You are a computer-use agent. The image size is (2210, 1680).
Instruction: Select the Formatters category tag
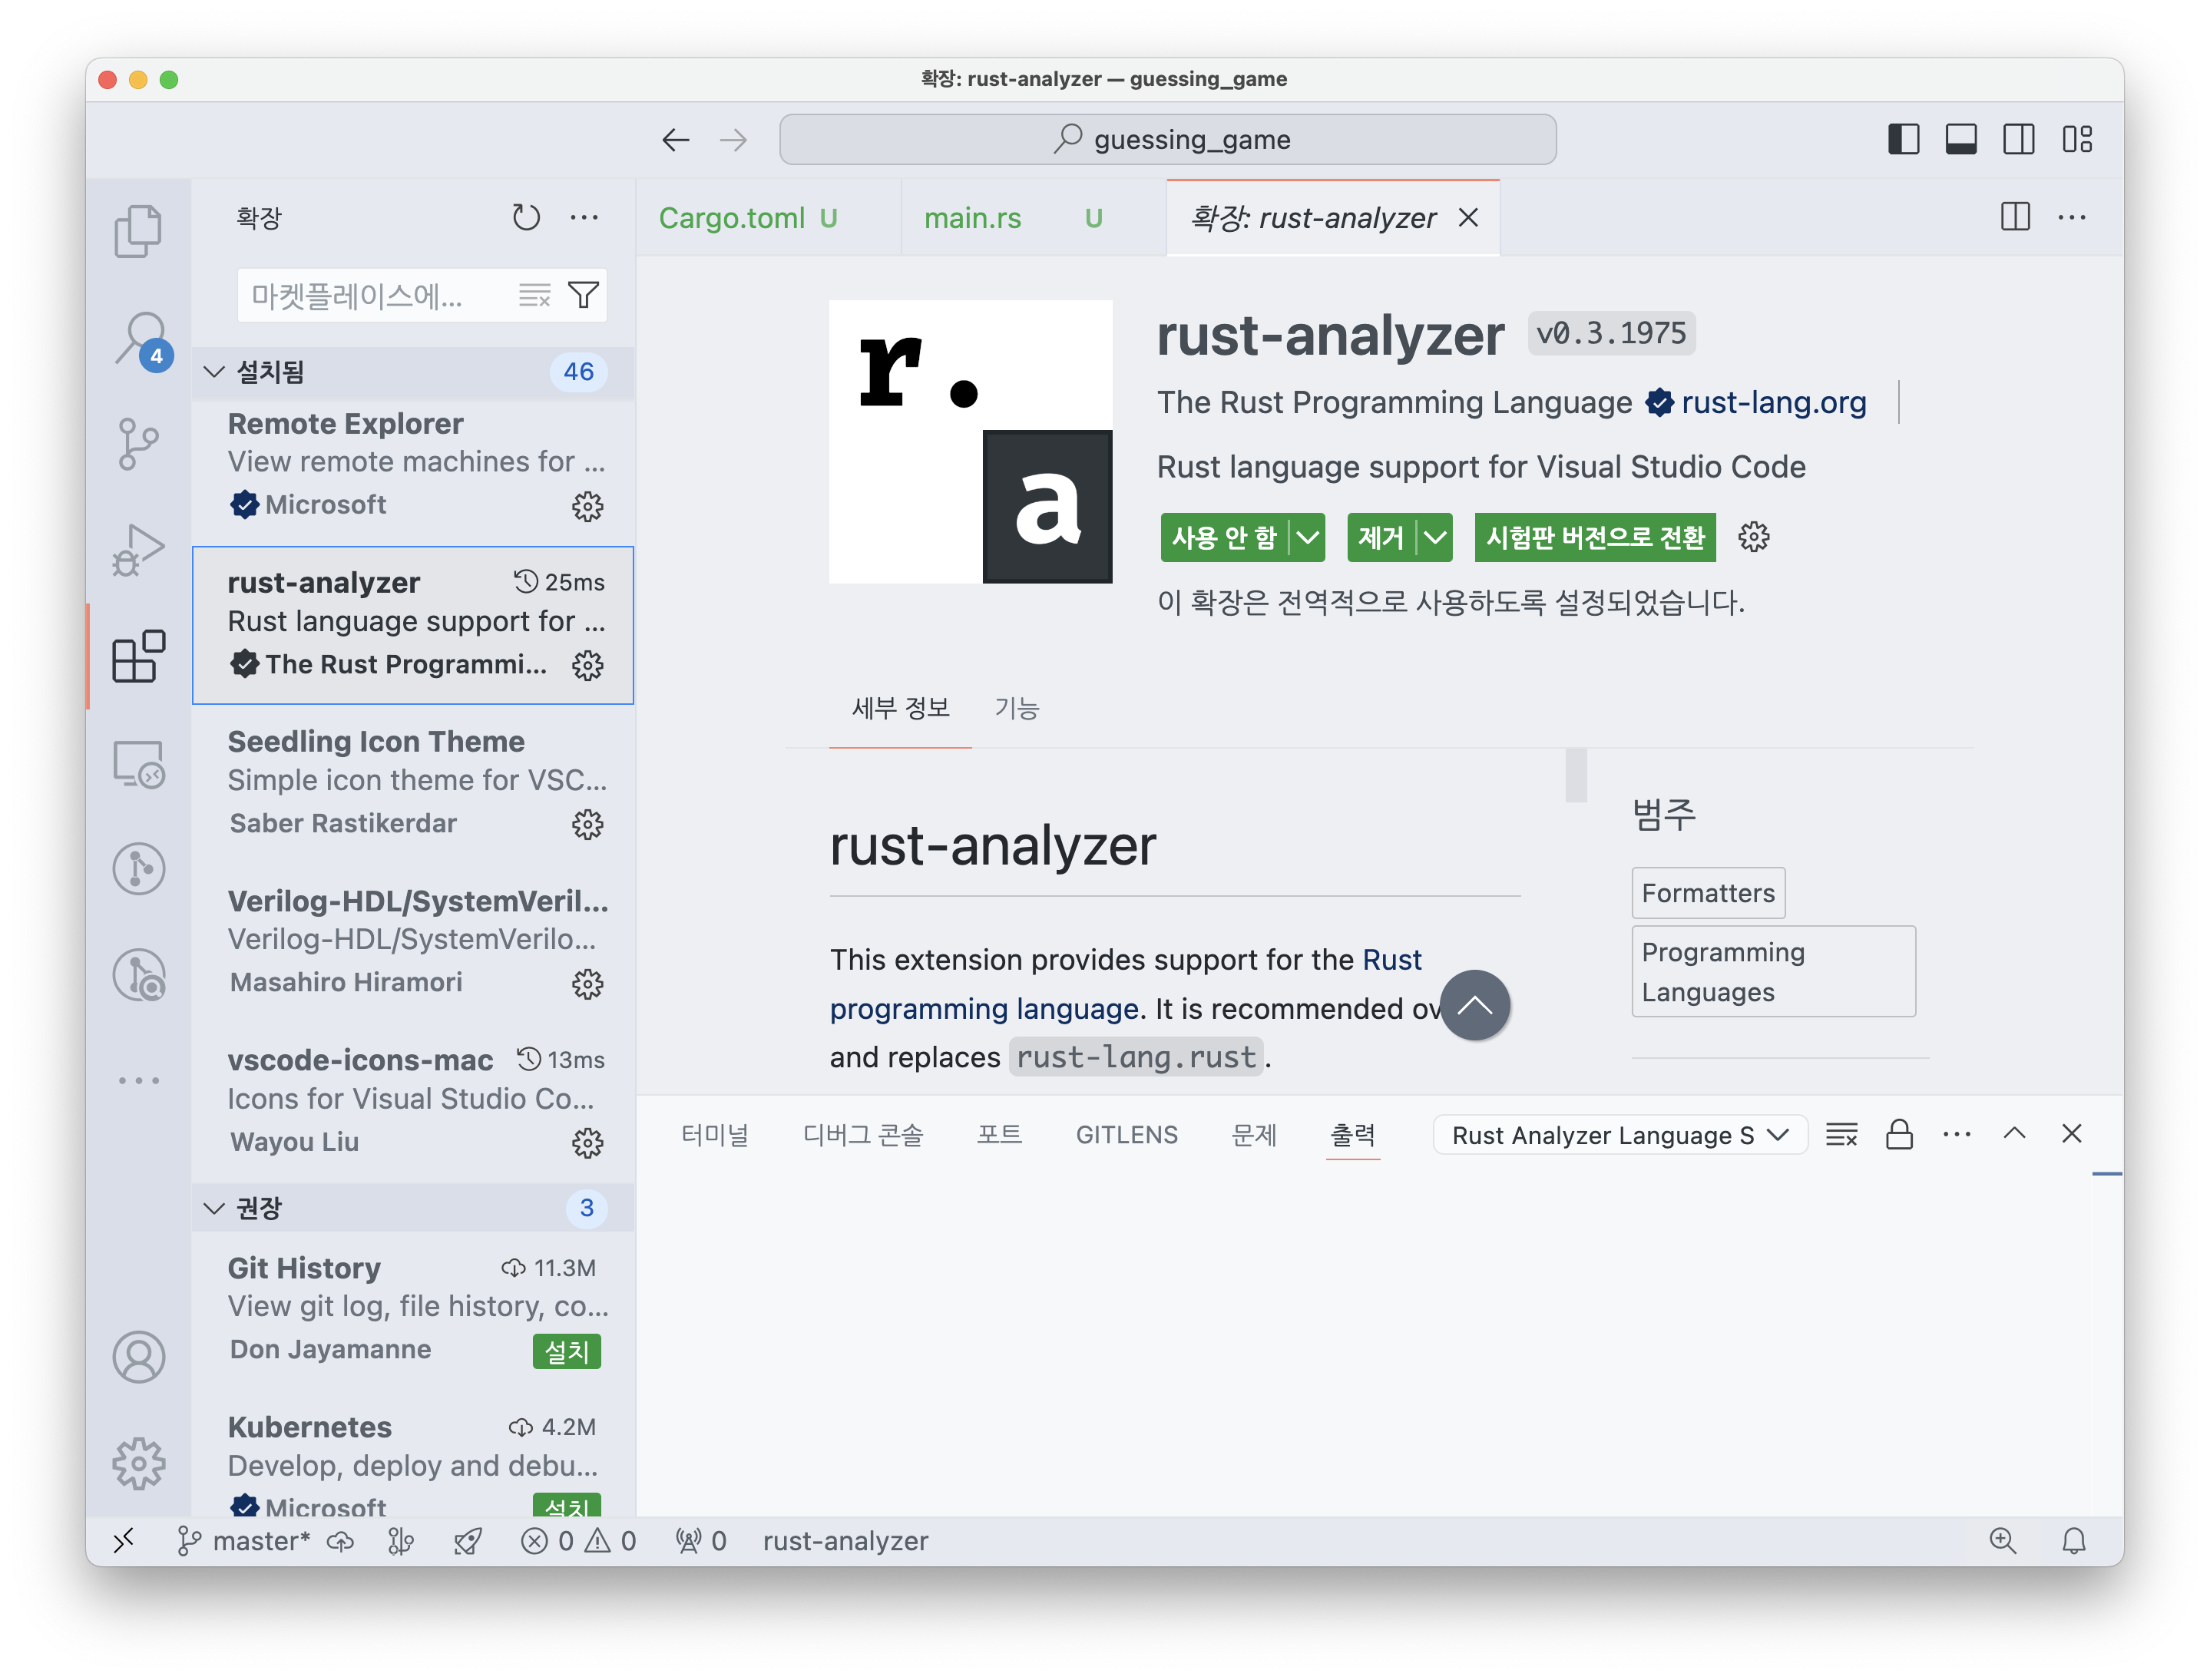[x=1707, y=893]
